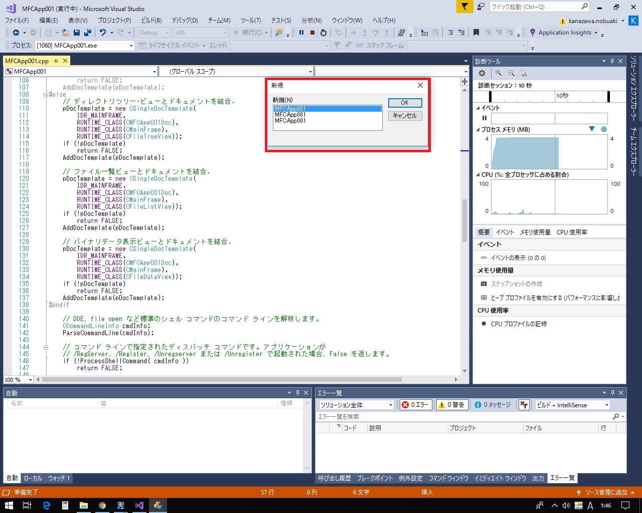Click the Restart debugging icon
Viewport: 642px width, 513px height.
[x=324, y=33]
